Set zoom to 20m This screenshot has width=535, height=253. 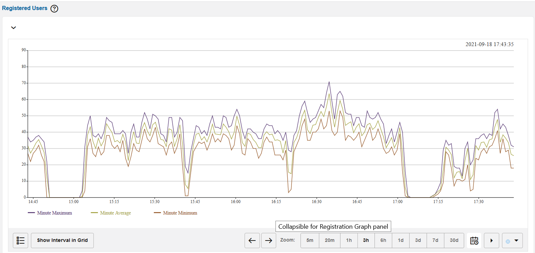point(330,241)
